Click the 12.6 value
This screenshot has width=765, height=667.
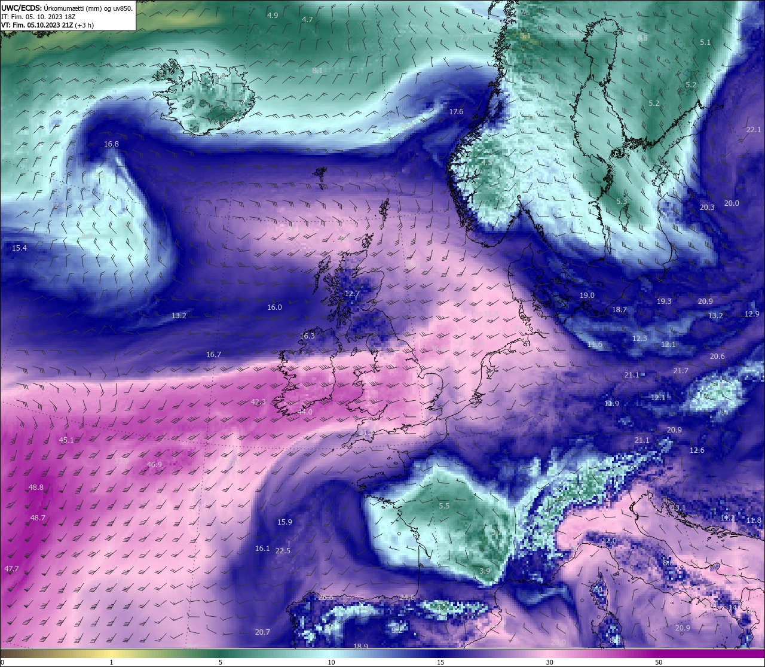[x=697, y=450]
